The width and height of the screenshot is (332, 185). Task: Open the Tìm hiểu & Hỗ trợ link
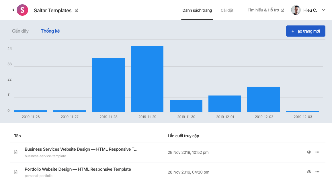[263, 10]
